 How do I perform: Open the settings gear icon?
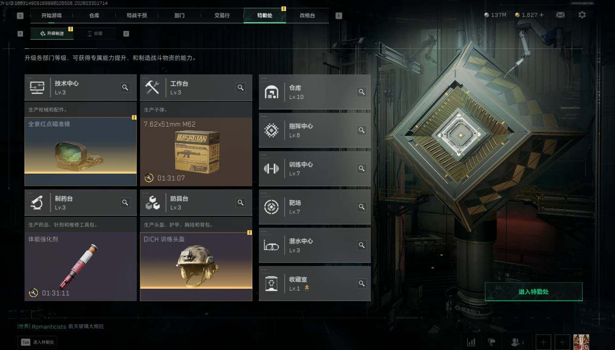[582, 15]
